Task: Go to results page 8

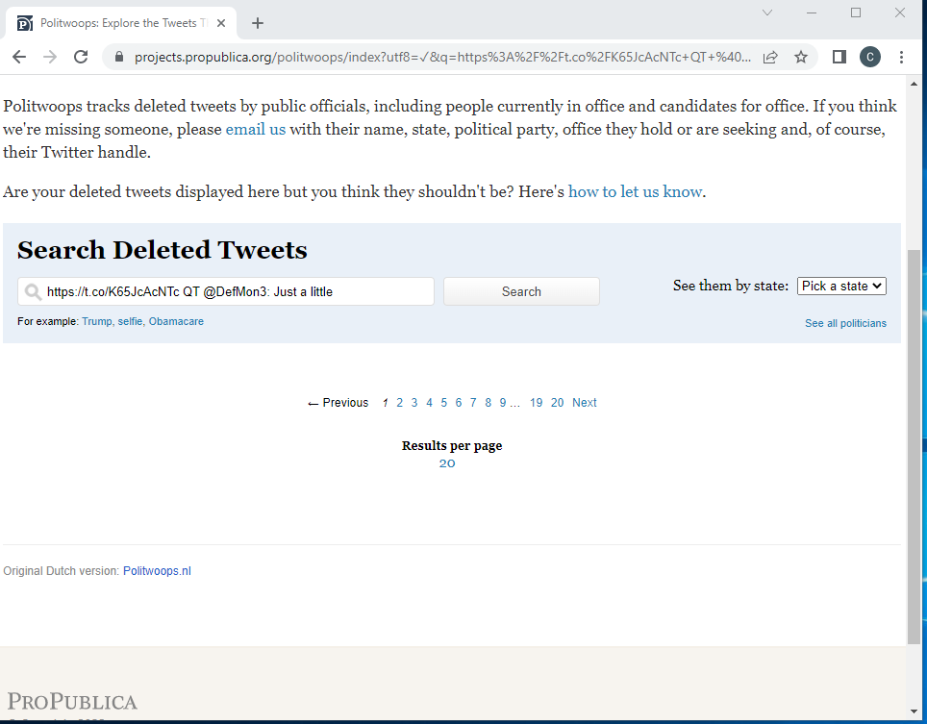Action: [488, 403]
